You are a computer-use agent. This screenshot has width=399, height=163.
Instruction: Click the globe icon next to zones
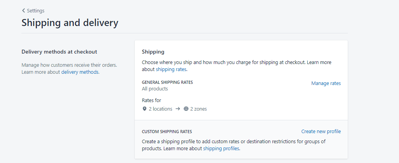(186, 109)
